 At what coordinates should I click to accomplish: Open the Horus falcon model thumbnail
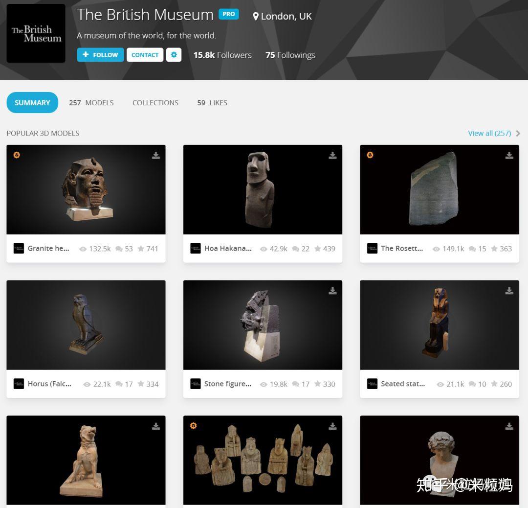(86, 325)
